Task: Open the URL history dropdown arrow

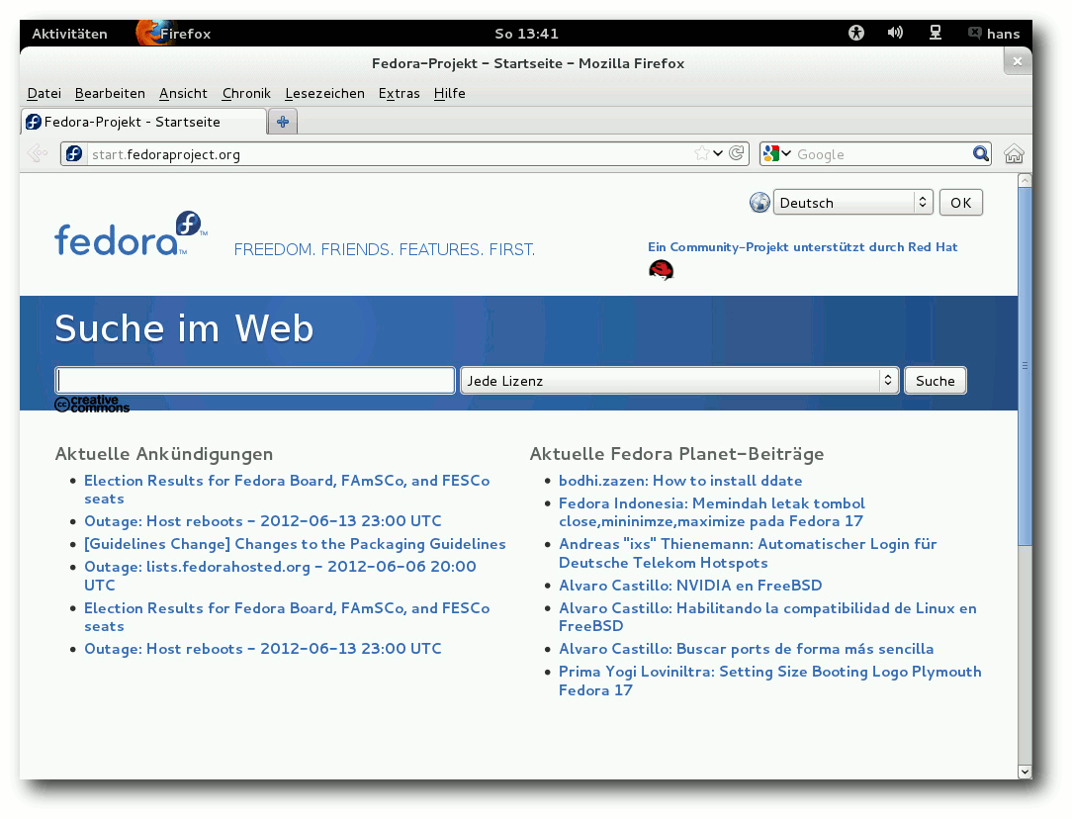Action: click(x=718, y=154)
